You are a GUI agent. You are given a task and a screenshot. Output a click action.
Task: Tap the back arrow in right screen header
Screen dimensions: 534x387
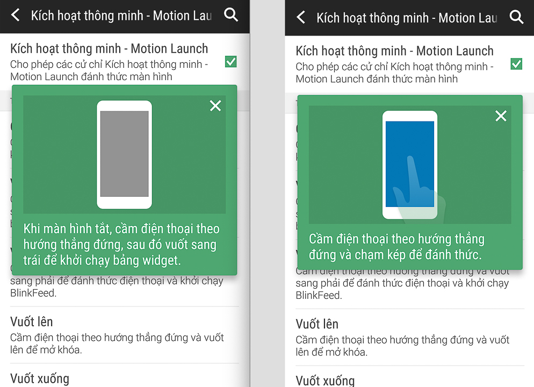tap(301, 17)
